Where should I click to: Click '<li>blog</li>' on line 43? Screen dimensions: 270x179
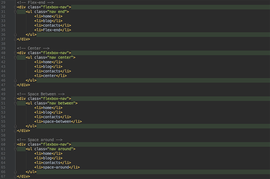(48, 66)
